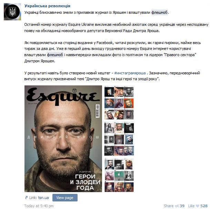Follow the first флешмоб link in headline
Viewport: 211px width, 209px height.
[x=160, y=12]
